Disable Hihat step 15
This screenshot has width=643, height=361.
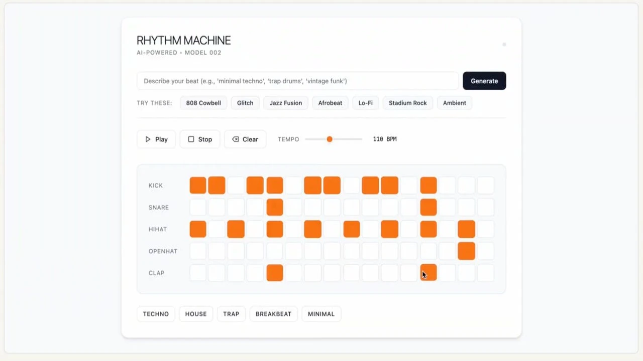click(x=467, y=229)
